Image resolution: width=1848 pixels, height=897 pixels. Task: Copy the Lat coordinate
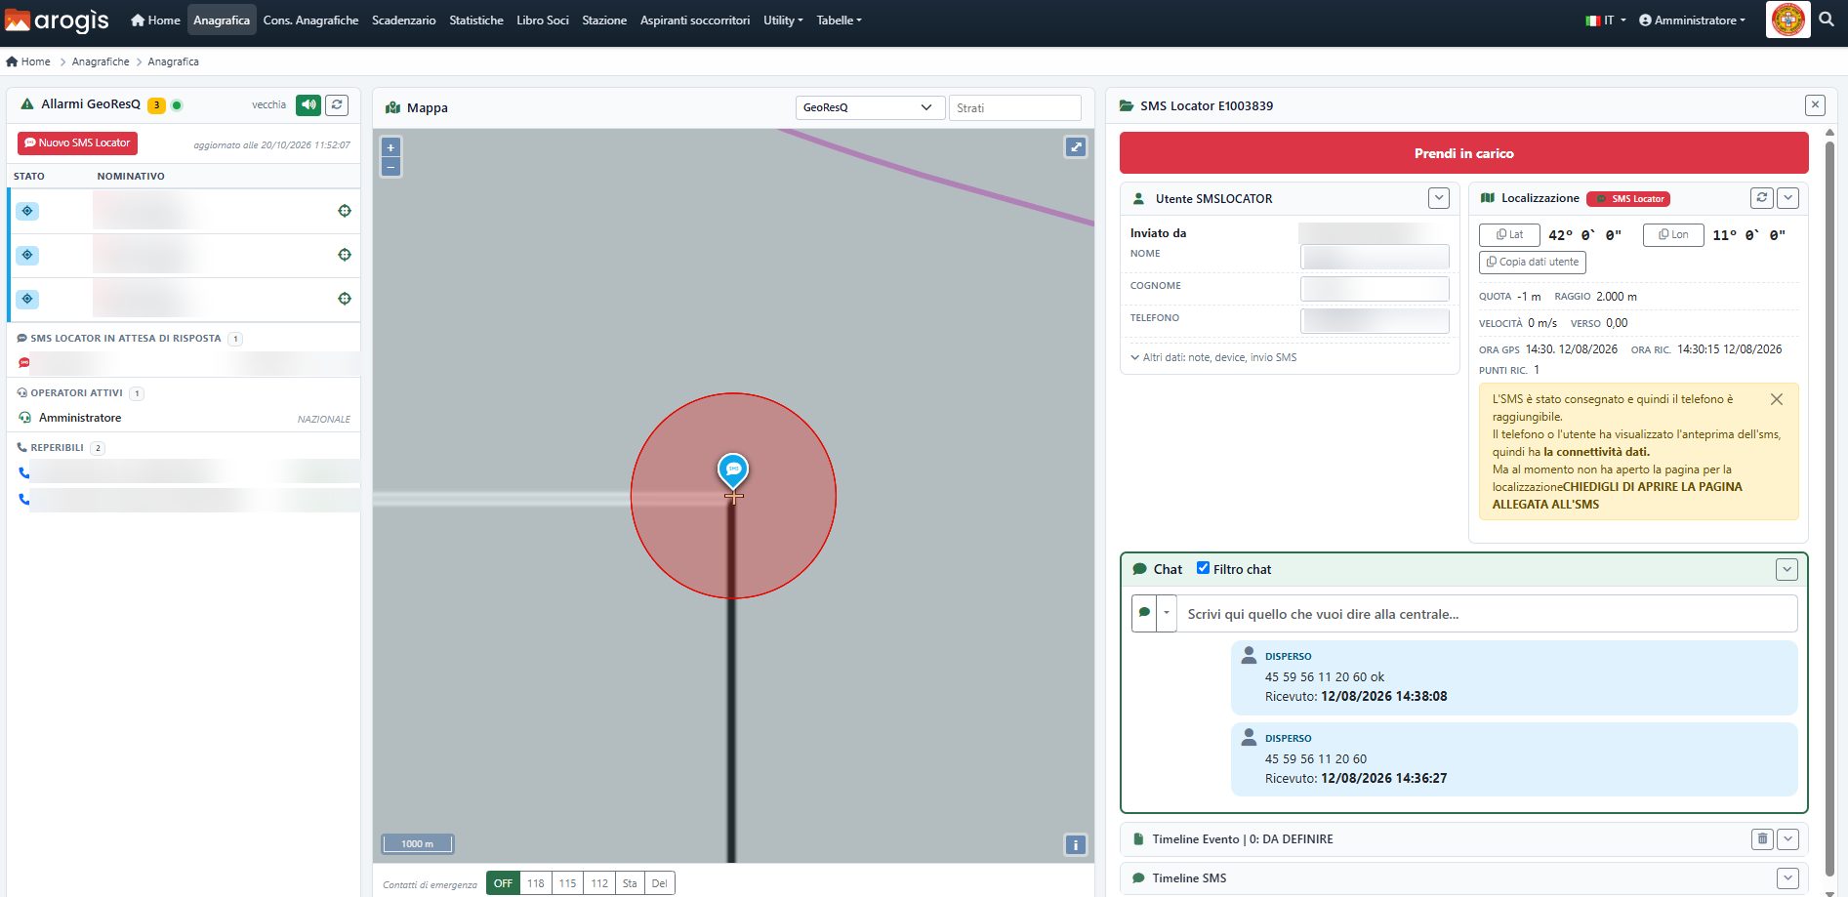1509,235
